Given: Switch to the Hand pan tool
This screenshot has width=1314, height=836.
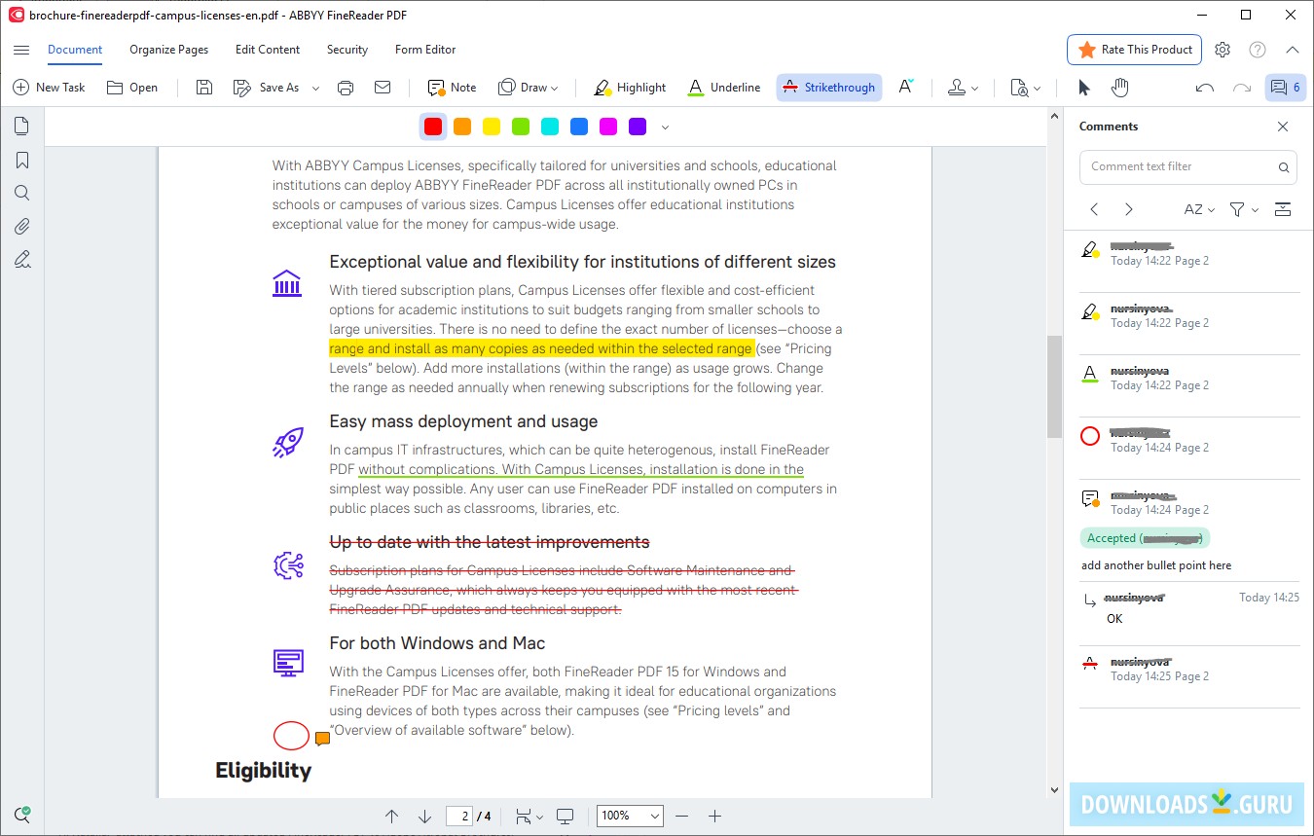Looking at the screenshot, I should coord(1120,88).
